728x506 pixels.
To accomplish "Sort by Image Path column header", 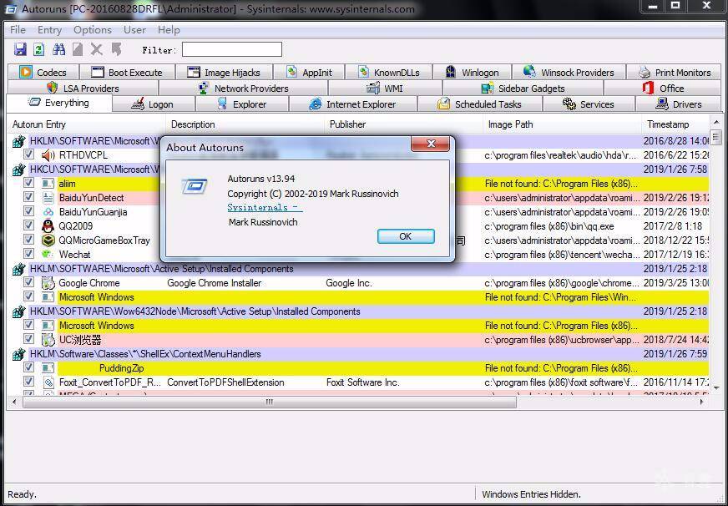I will coord(564,124).
